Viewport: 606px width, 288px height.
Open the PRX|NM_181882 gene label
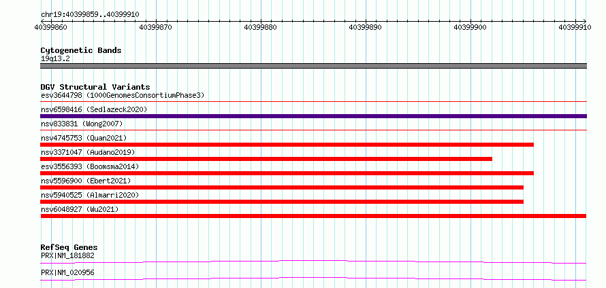click(67, 255)
